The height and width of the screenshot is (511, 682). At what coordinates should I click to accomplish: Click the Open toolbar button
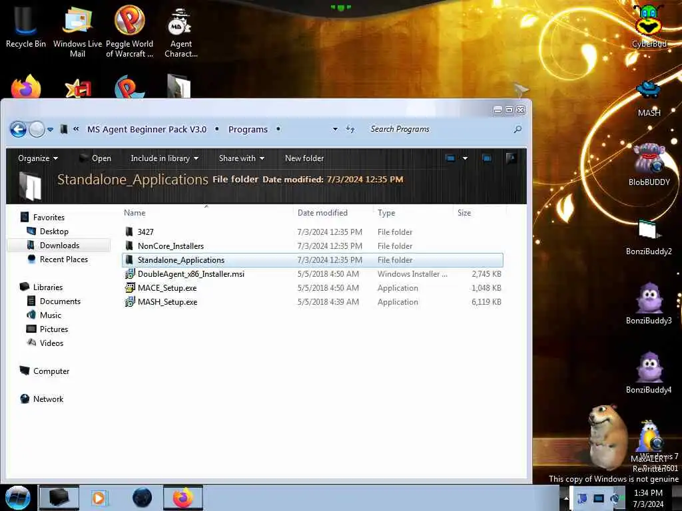(95, 158)
